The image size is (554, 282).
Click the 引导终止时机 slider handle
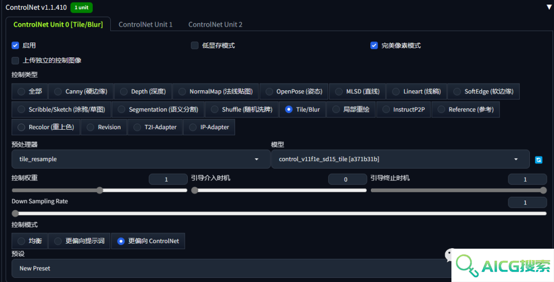(x=543, y=190)
